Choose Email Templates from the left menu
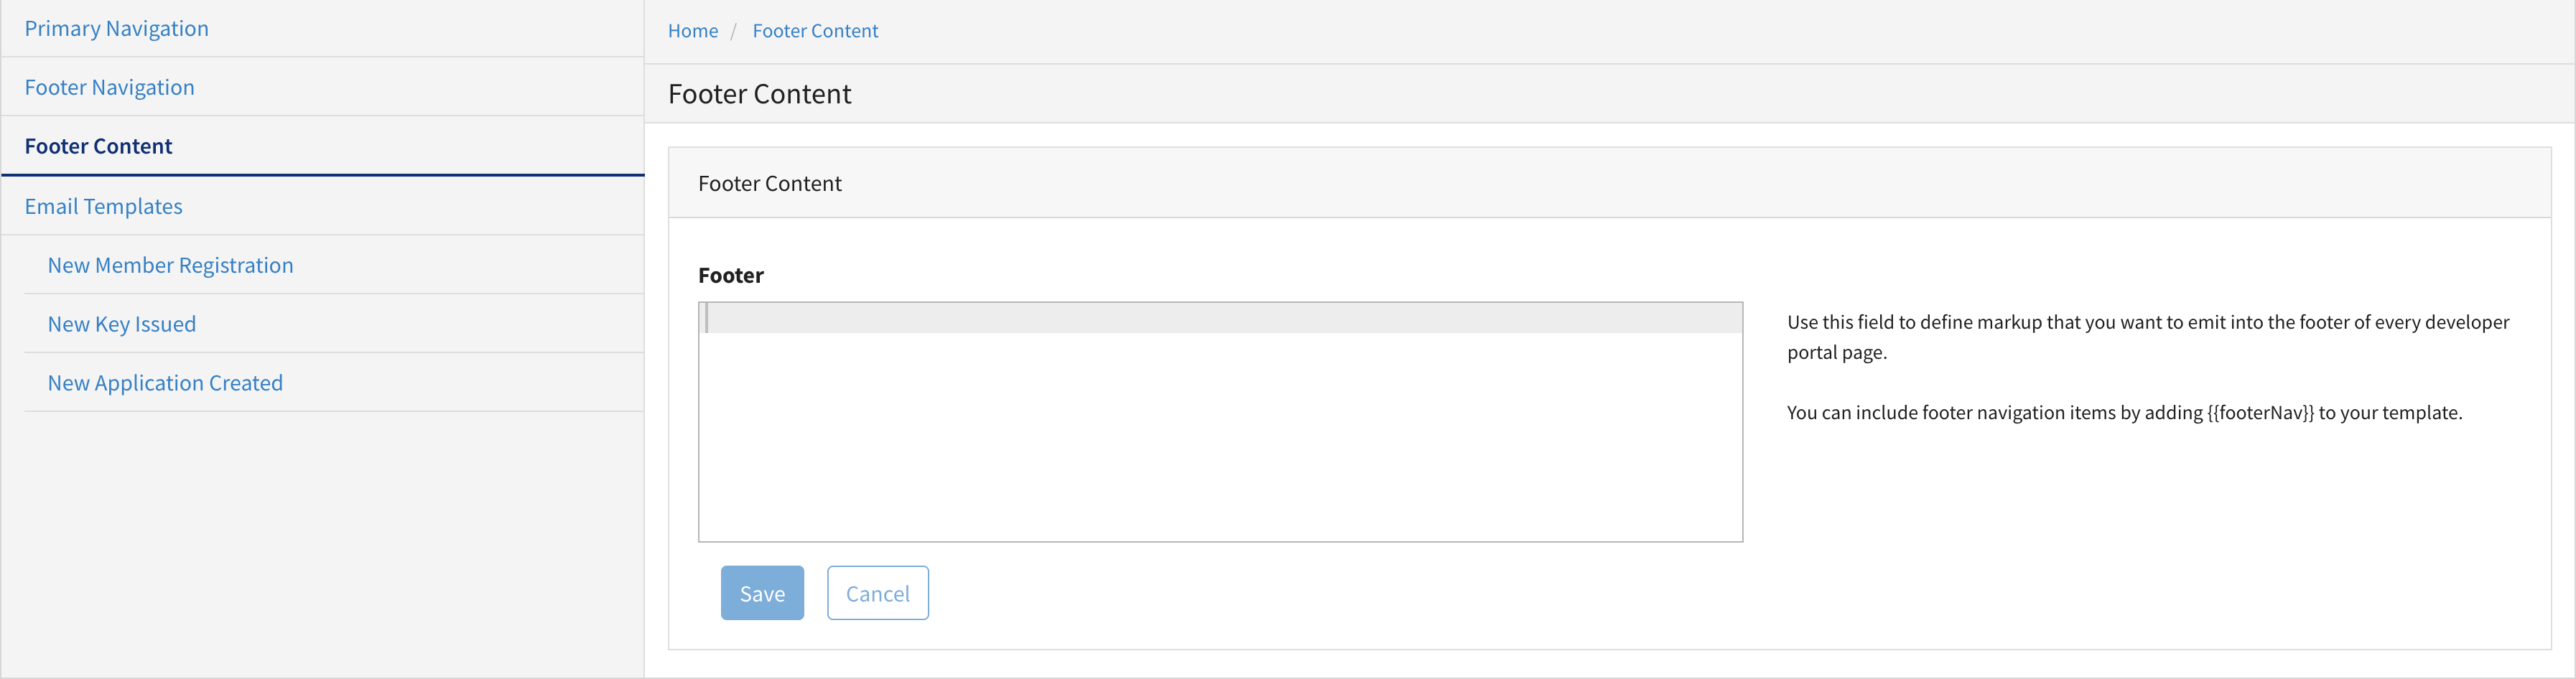This screenshot has width=2576, height=679. [103, 206]
